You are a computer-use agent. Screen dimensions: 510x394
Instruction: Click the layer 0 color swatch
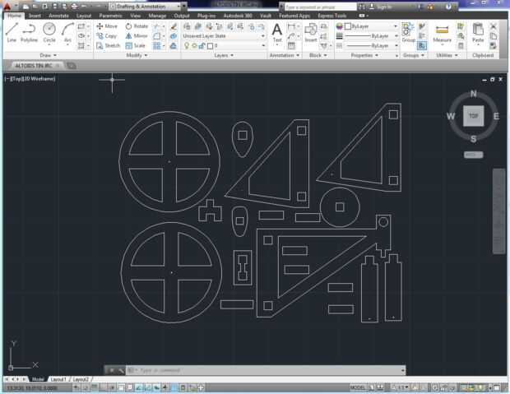point(210,46)
